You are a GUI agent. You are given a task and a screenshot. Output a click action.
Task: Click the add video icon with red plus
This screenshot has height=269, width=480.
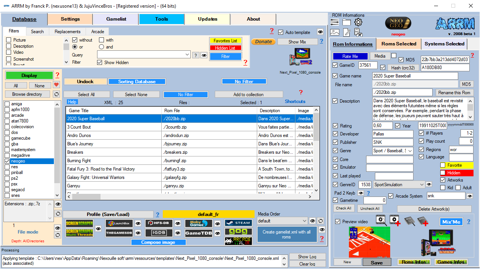395,220
